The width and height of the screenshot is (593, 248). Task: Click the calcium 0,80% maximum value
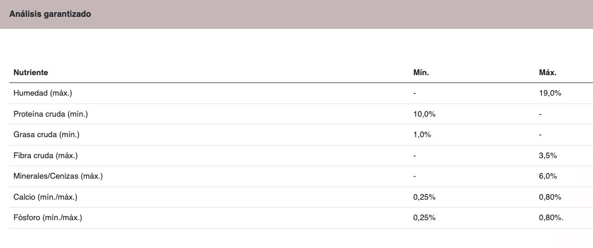550,197
